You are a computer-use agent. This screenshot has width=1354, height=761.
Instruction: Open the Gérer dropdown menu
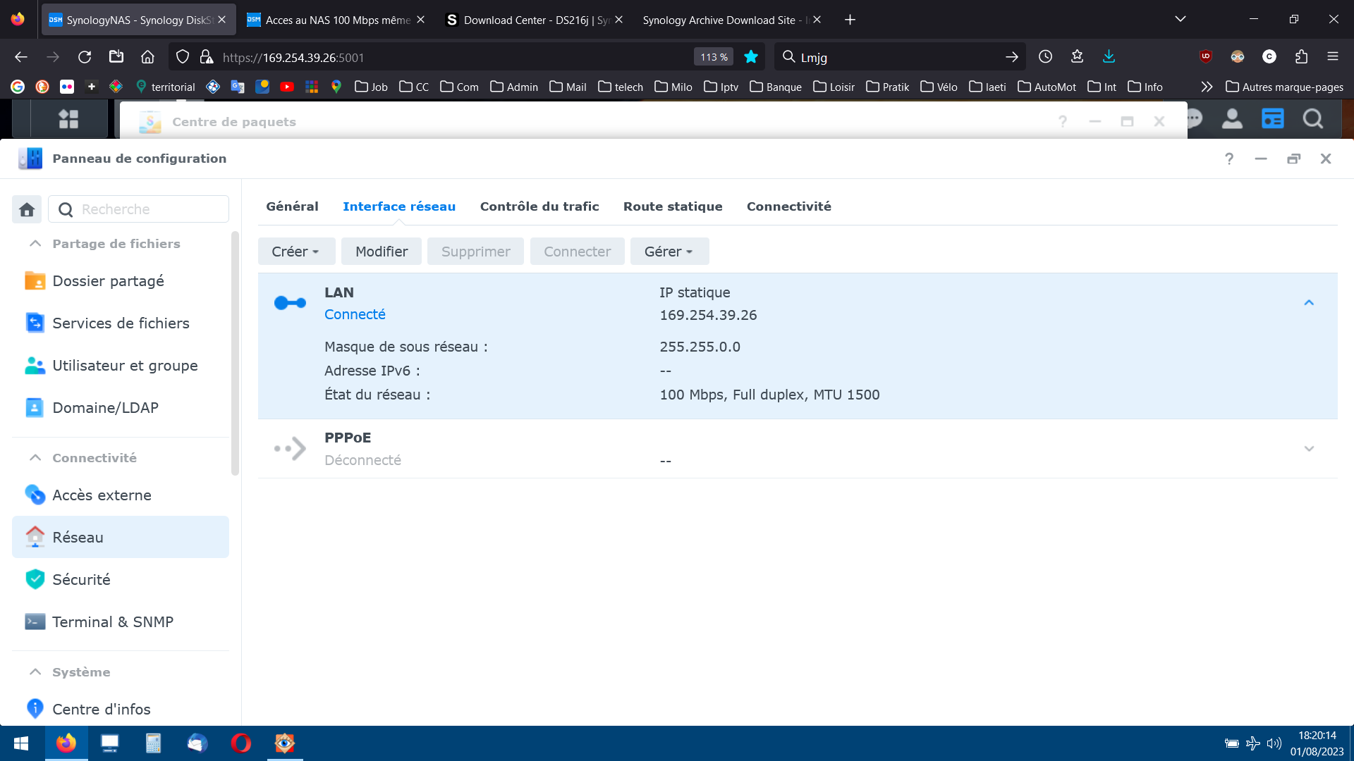tap(669, 252)
